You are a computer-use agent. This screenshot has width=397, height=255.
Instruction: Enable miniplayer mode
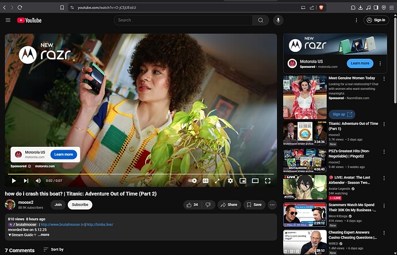tap(243, 181)
